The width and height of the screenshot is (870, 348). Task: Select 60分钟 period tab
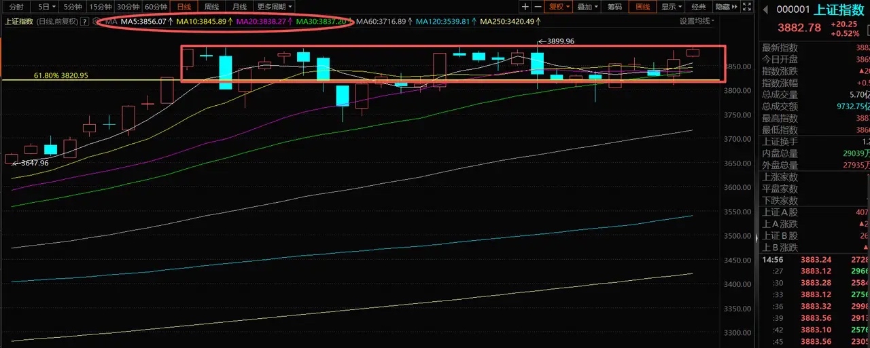pyautogui.click(x=156, y=7)
